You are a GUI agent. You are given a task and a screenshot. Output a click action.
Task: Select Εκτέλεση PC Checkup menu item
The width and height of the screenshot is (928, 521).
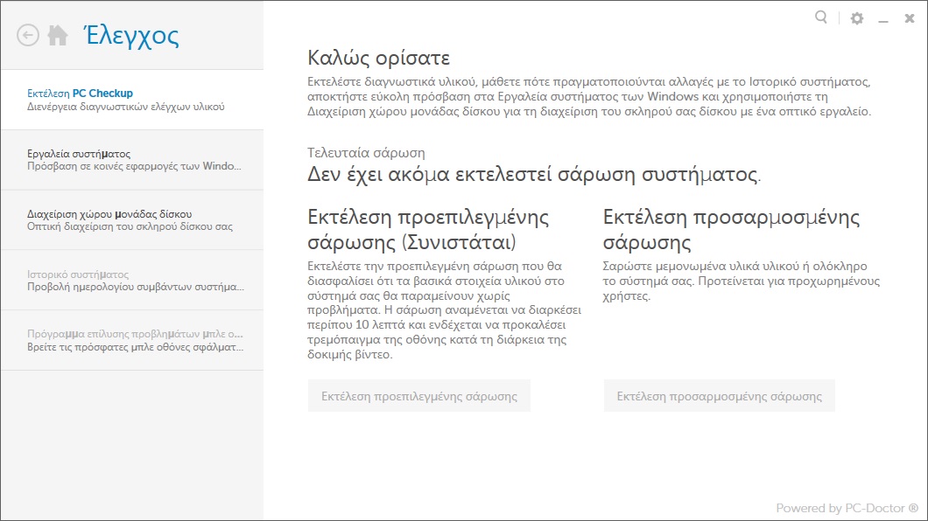tap(132, 100)
